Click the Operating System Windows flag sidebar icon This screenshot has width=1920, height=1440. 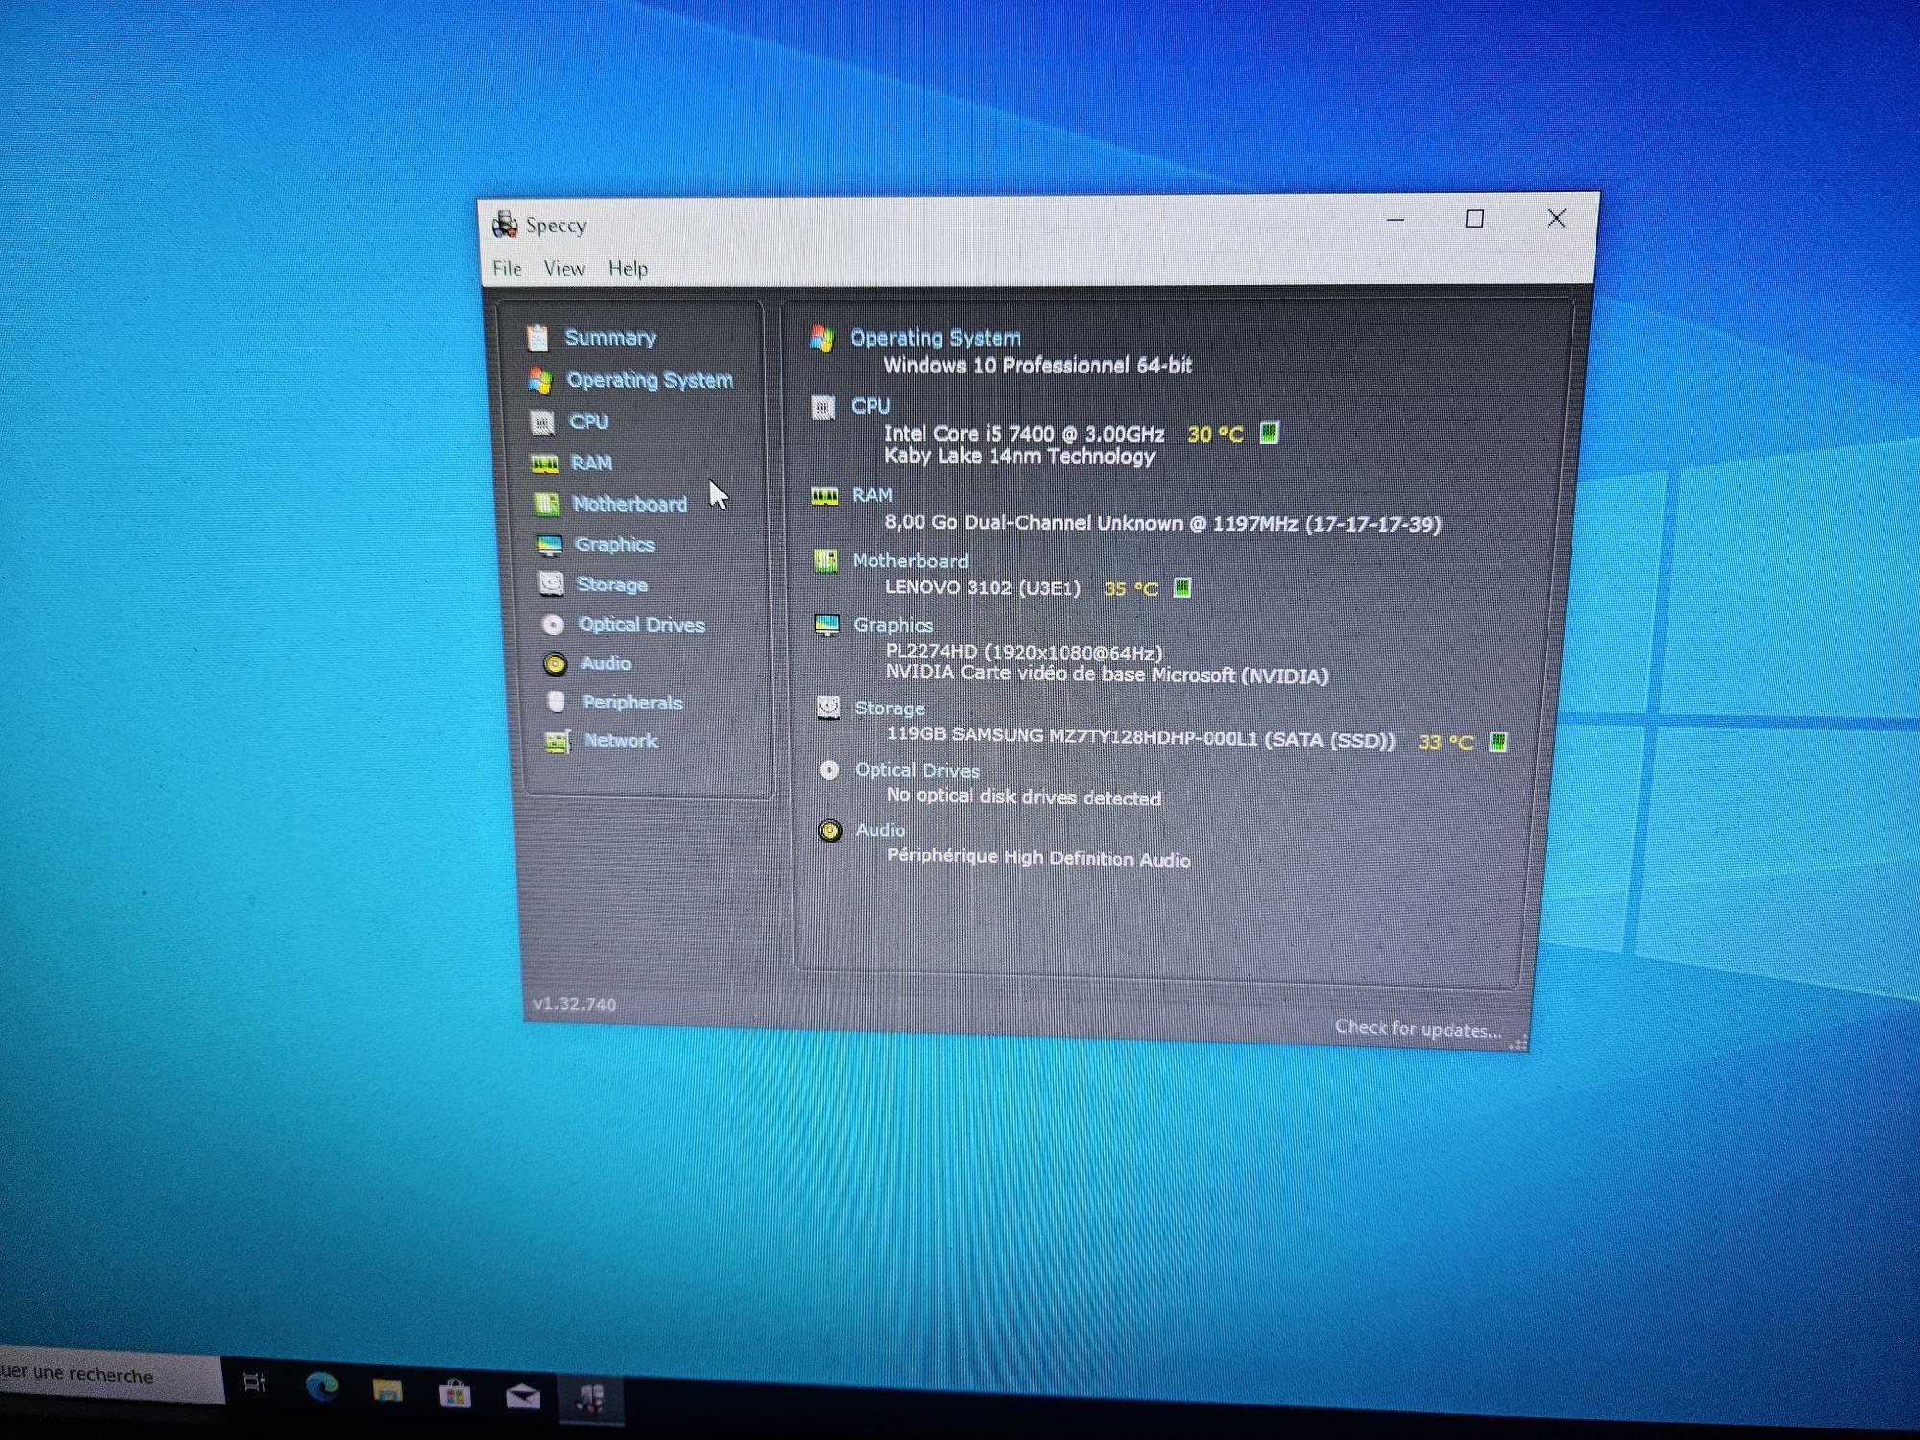click(540, 380)
